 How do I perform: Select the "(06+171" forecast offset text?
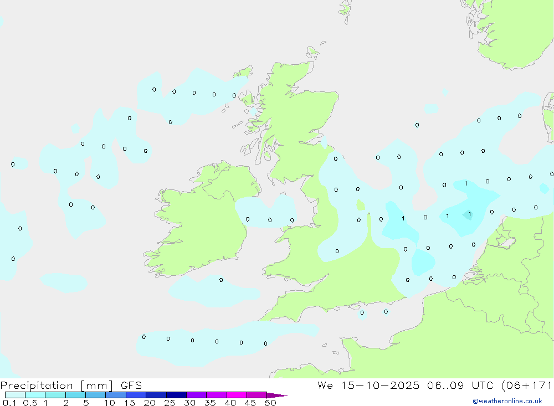(527, 386)
